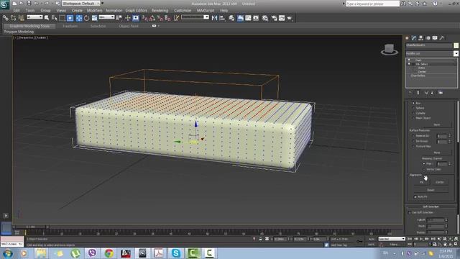Click the Play Animation control
Viewport: 460px width, 259px height.
422,239
